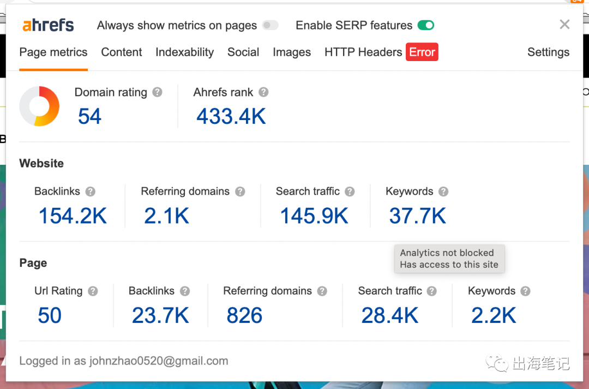The width and height of the screenshot is (589, 389).
Task: Click the Website Backlinks value 154.2K
Action: pyautogui.click(x=73, y=216)
